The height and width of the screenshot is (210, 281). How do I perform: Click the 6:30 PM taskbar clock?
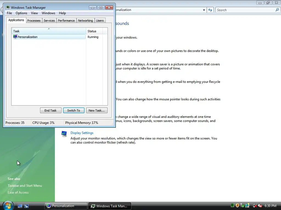coord(270,206)
